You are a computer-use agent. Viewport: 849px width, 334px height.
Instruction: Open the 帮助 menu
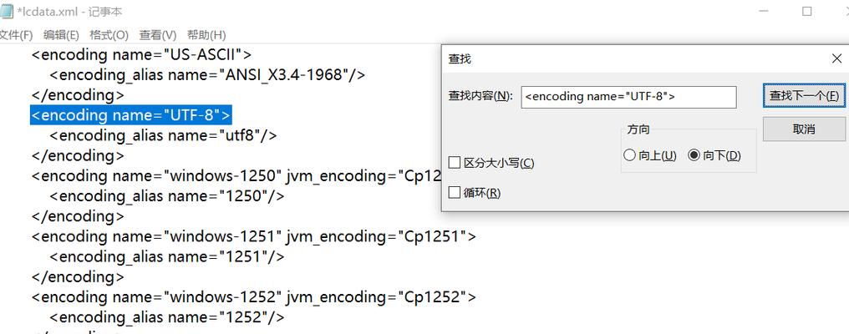pos(206,35)
